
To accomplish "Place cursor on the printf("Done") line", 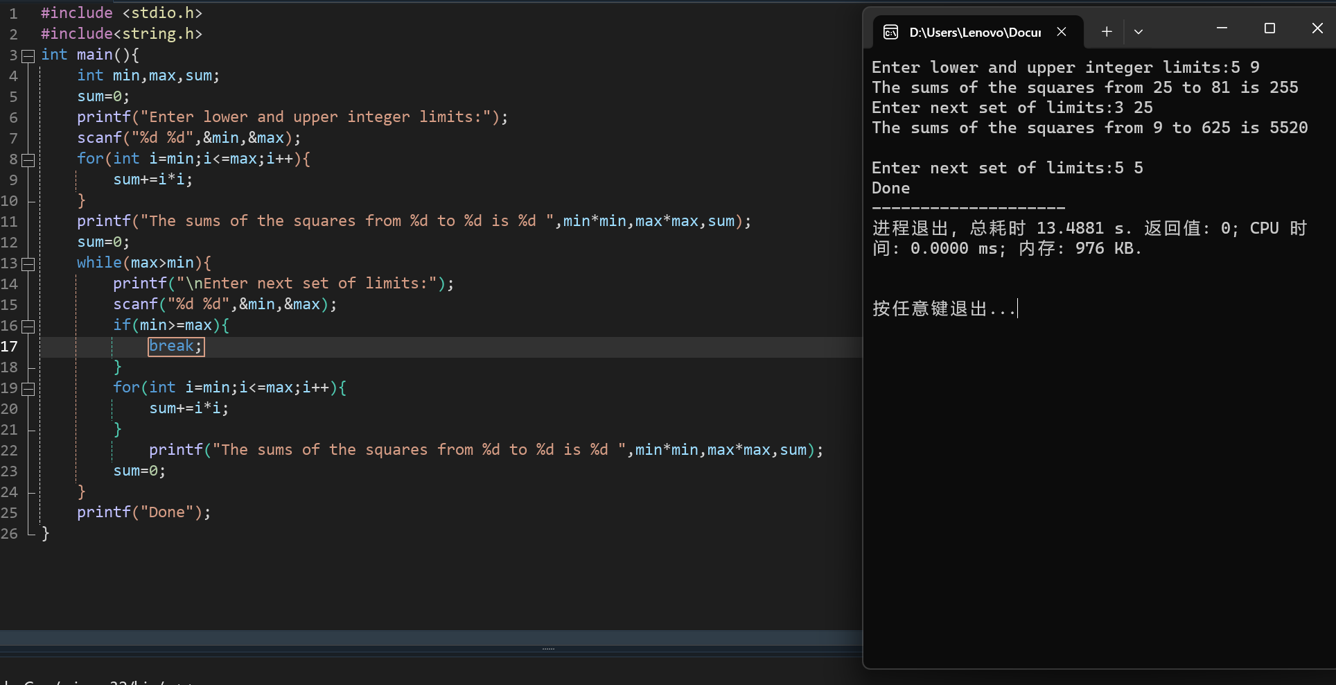I will click(143, 512).
